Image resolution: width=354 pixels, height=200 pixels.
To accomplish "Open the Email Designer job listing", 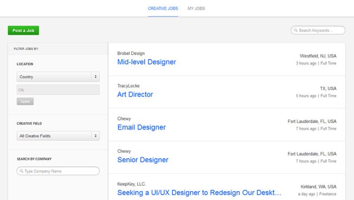I will coord(141,127).
